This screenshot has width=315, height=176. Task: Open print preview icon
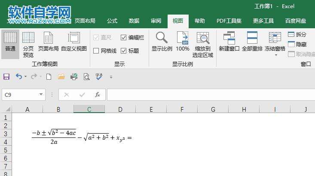pyautogui.click(x=86, y=77)
